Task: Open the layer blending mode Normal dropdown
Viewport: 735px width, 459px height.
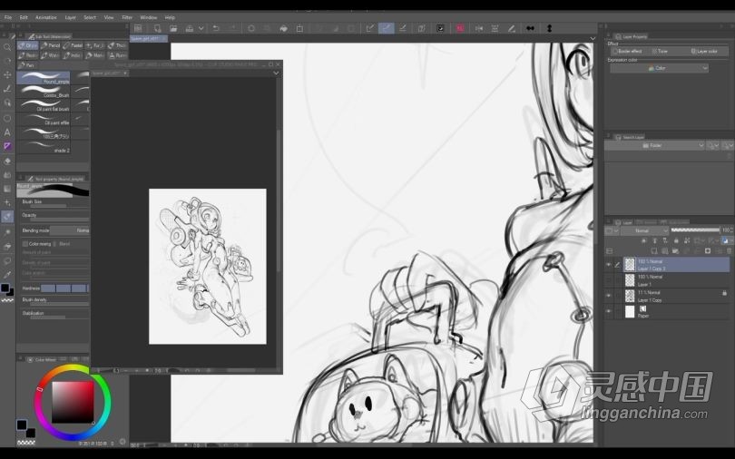Action: pyautogui.click(x=644, y=230)
